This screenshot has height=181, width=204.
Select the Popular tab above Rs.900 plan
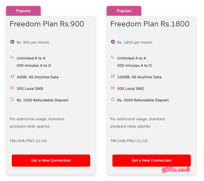coord(23,11)
